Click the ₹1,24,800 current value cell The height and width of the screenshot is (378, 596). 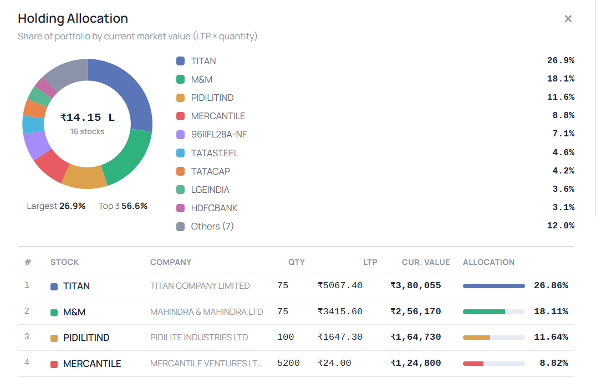[416, 363]
